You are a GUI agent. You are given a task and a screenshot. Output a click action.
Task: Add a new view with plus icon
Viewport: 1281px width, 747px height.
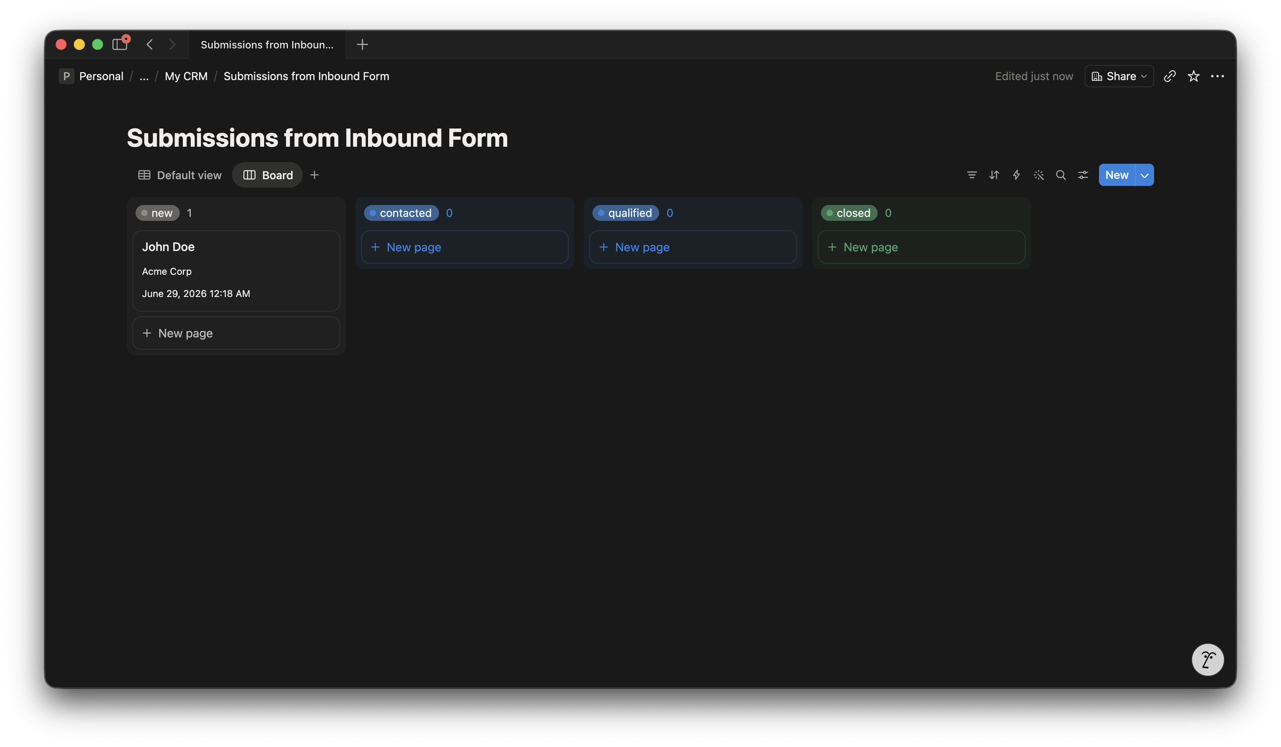[x=314, y=175]
